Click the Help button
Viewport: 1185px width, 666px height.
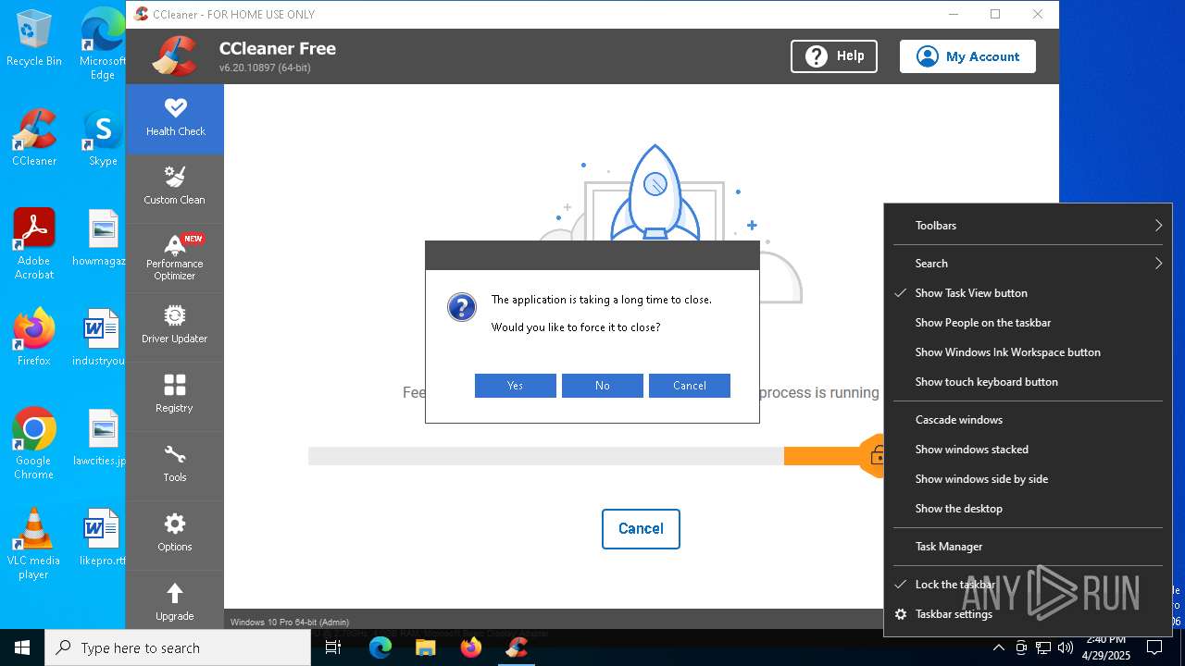coord(834,56)
